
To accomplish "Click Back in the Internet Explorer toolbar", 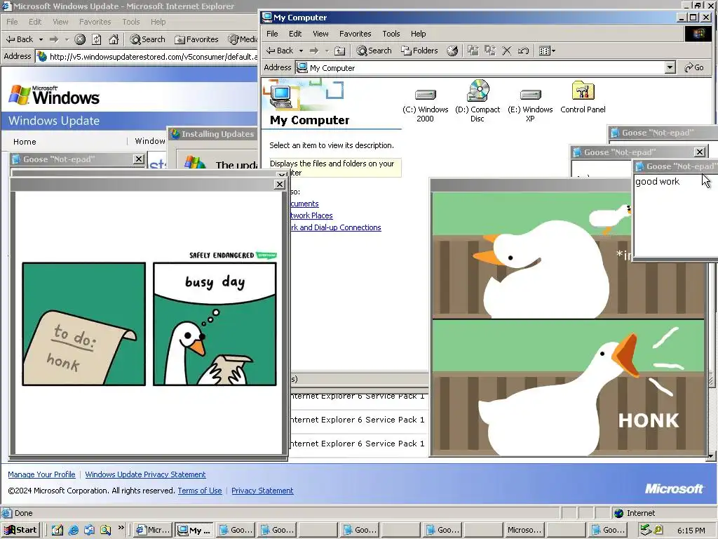I will click(x=19, y=39).
